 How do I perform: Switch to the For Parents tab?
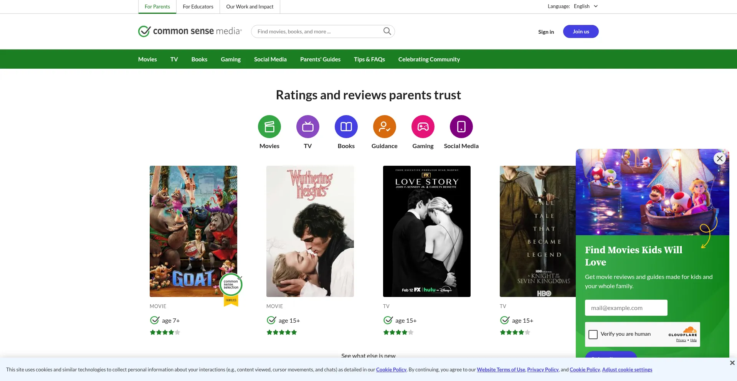(157, 7)
